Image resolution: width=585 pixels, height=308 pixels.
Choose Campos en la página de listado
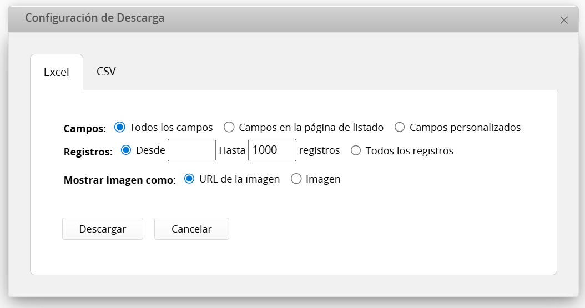(x=229, y=127)
